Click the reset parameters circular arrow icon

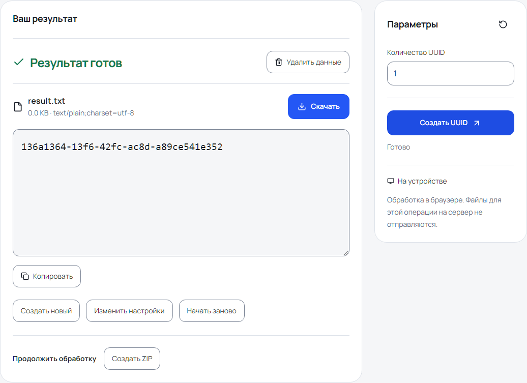(x=503, y=24)
